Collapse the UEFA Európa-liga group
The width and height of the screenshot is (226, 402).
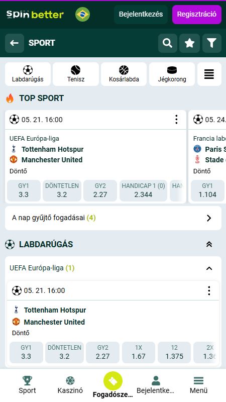(x=209, y=268)
